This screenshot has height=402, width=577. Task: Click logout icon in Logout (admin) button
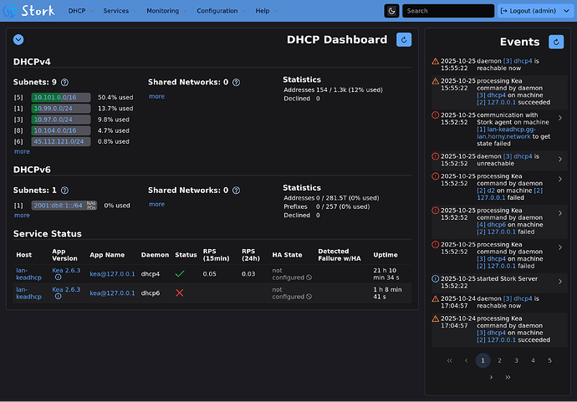(503, 11)
